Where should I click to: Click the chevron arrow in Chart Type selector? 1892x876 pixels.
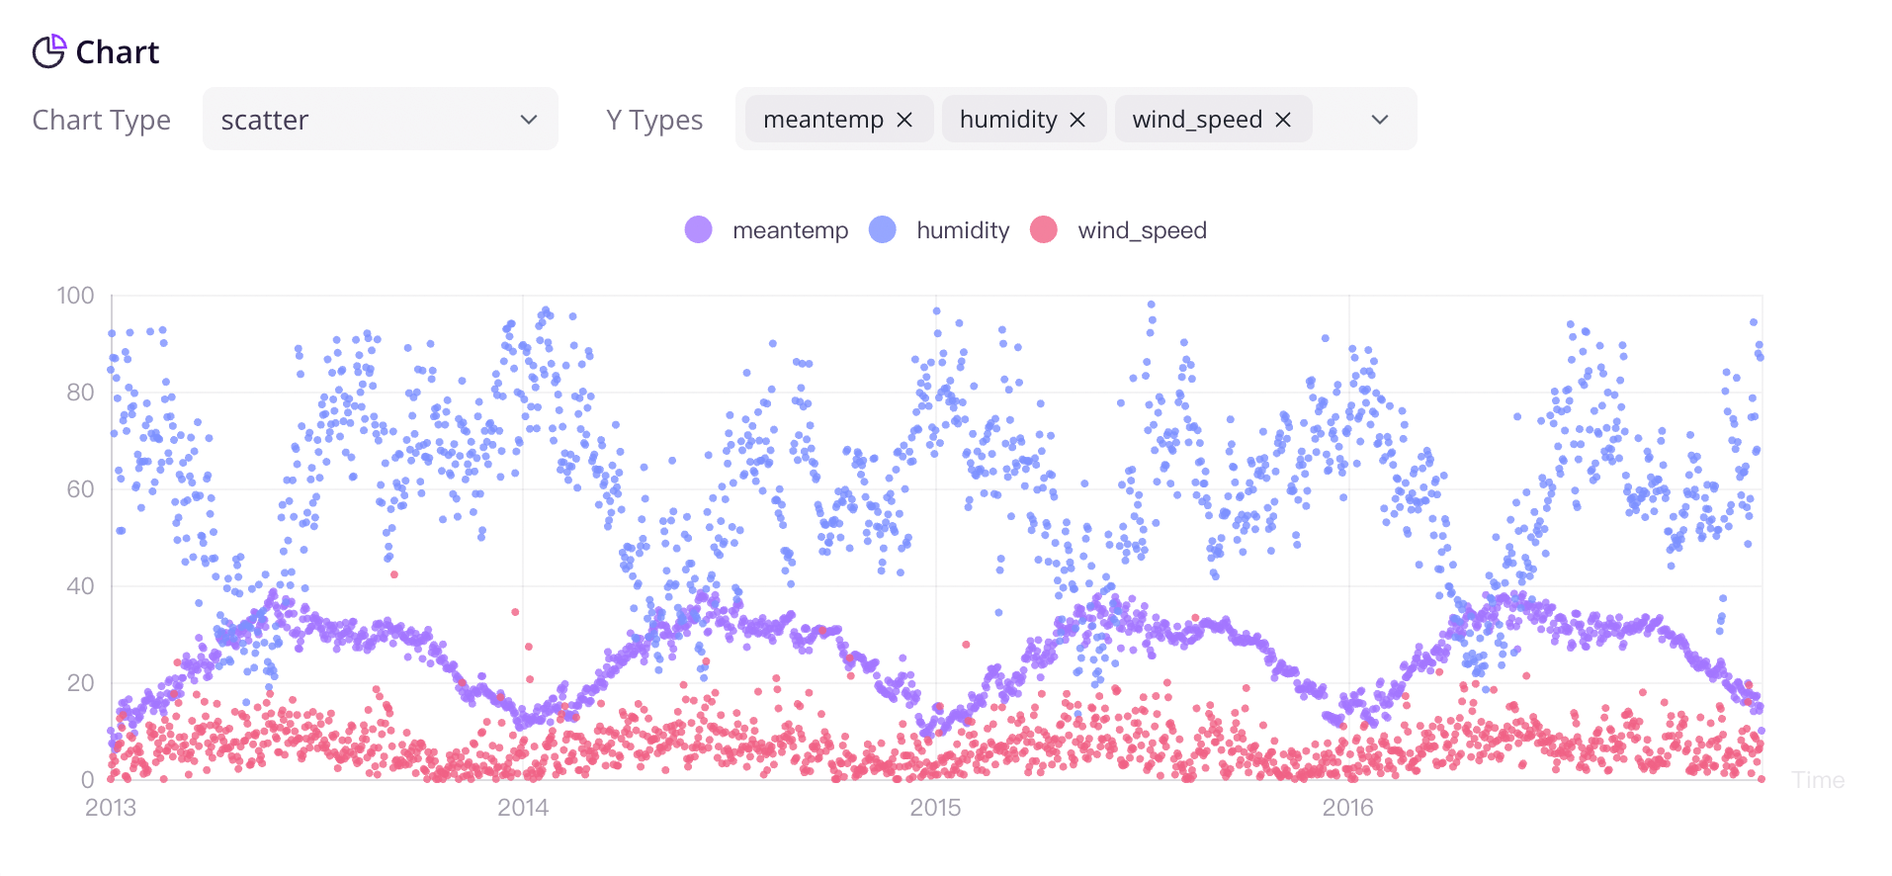pyautogui.click(x=529, y=120)
